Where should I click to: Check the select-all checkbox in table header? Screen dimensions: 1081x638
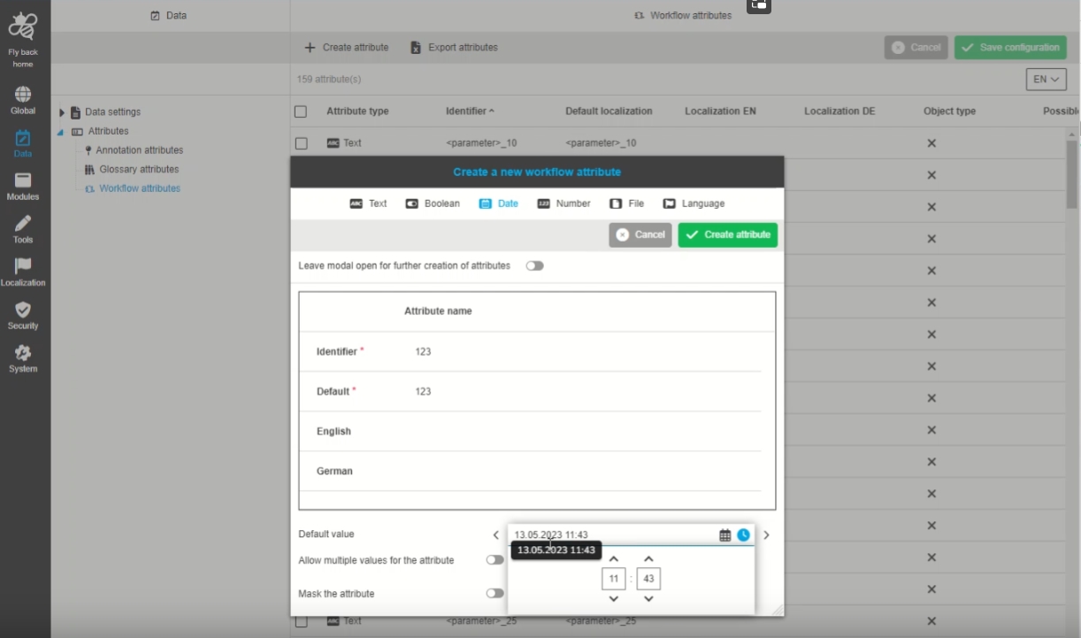[x=301, y=111]
